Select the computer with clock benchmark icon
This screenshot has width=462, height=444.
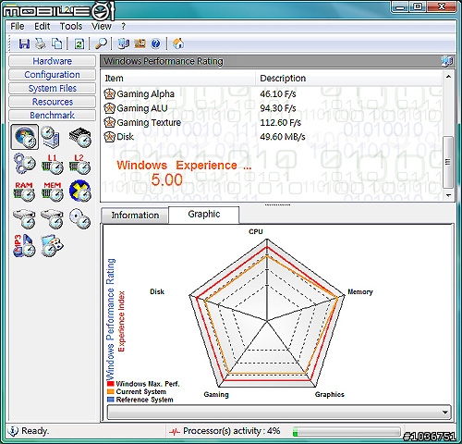tap(51, 137)
